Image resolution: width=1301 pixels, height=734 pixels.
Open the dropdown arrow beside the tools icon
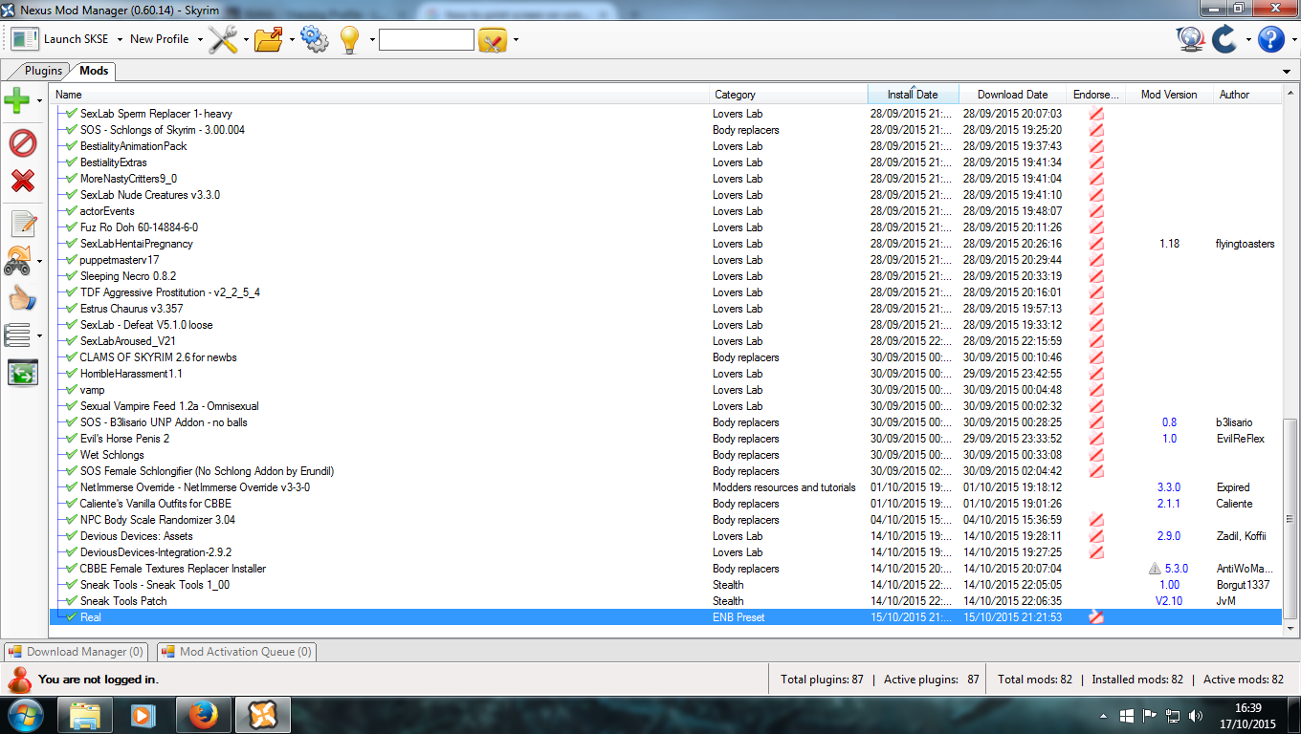tap(246, 40)
